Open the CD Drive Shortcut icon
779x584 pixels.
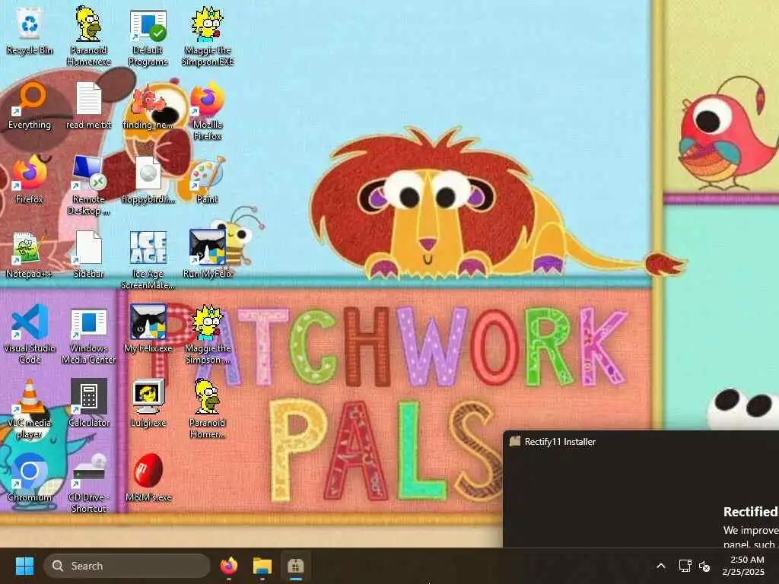pos(88,483)
